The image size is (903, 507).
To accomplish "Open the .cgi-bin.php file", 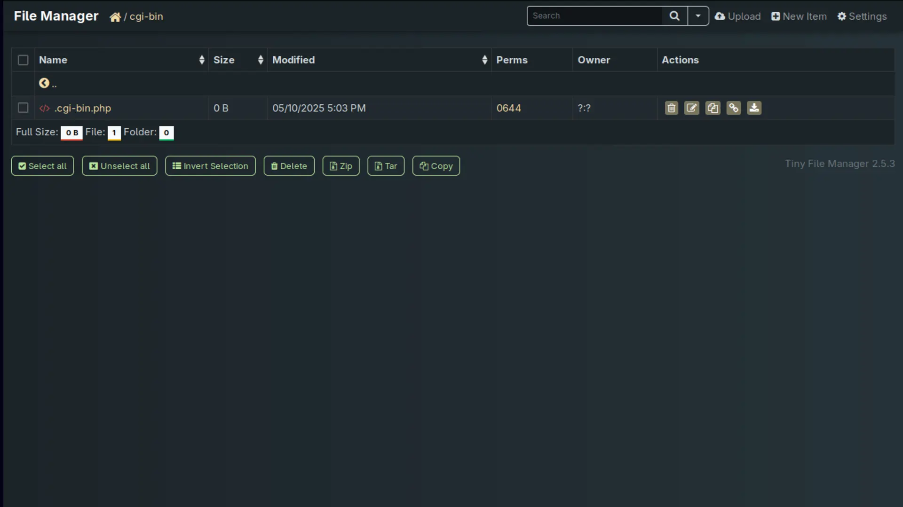I will [x=83, y=108].
